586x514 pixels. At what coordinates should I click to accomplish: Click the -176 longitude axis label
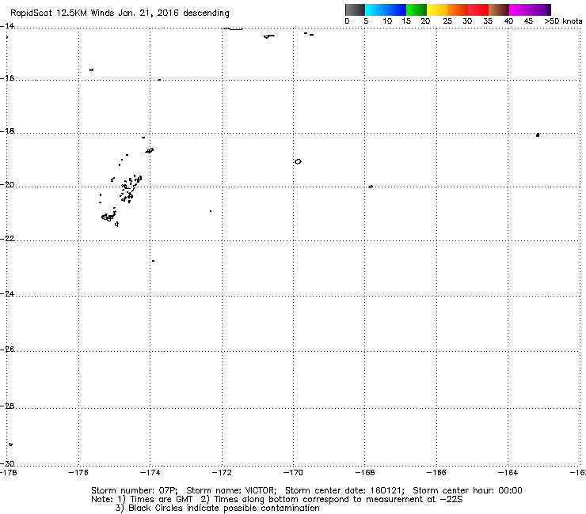coord(78,473)
